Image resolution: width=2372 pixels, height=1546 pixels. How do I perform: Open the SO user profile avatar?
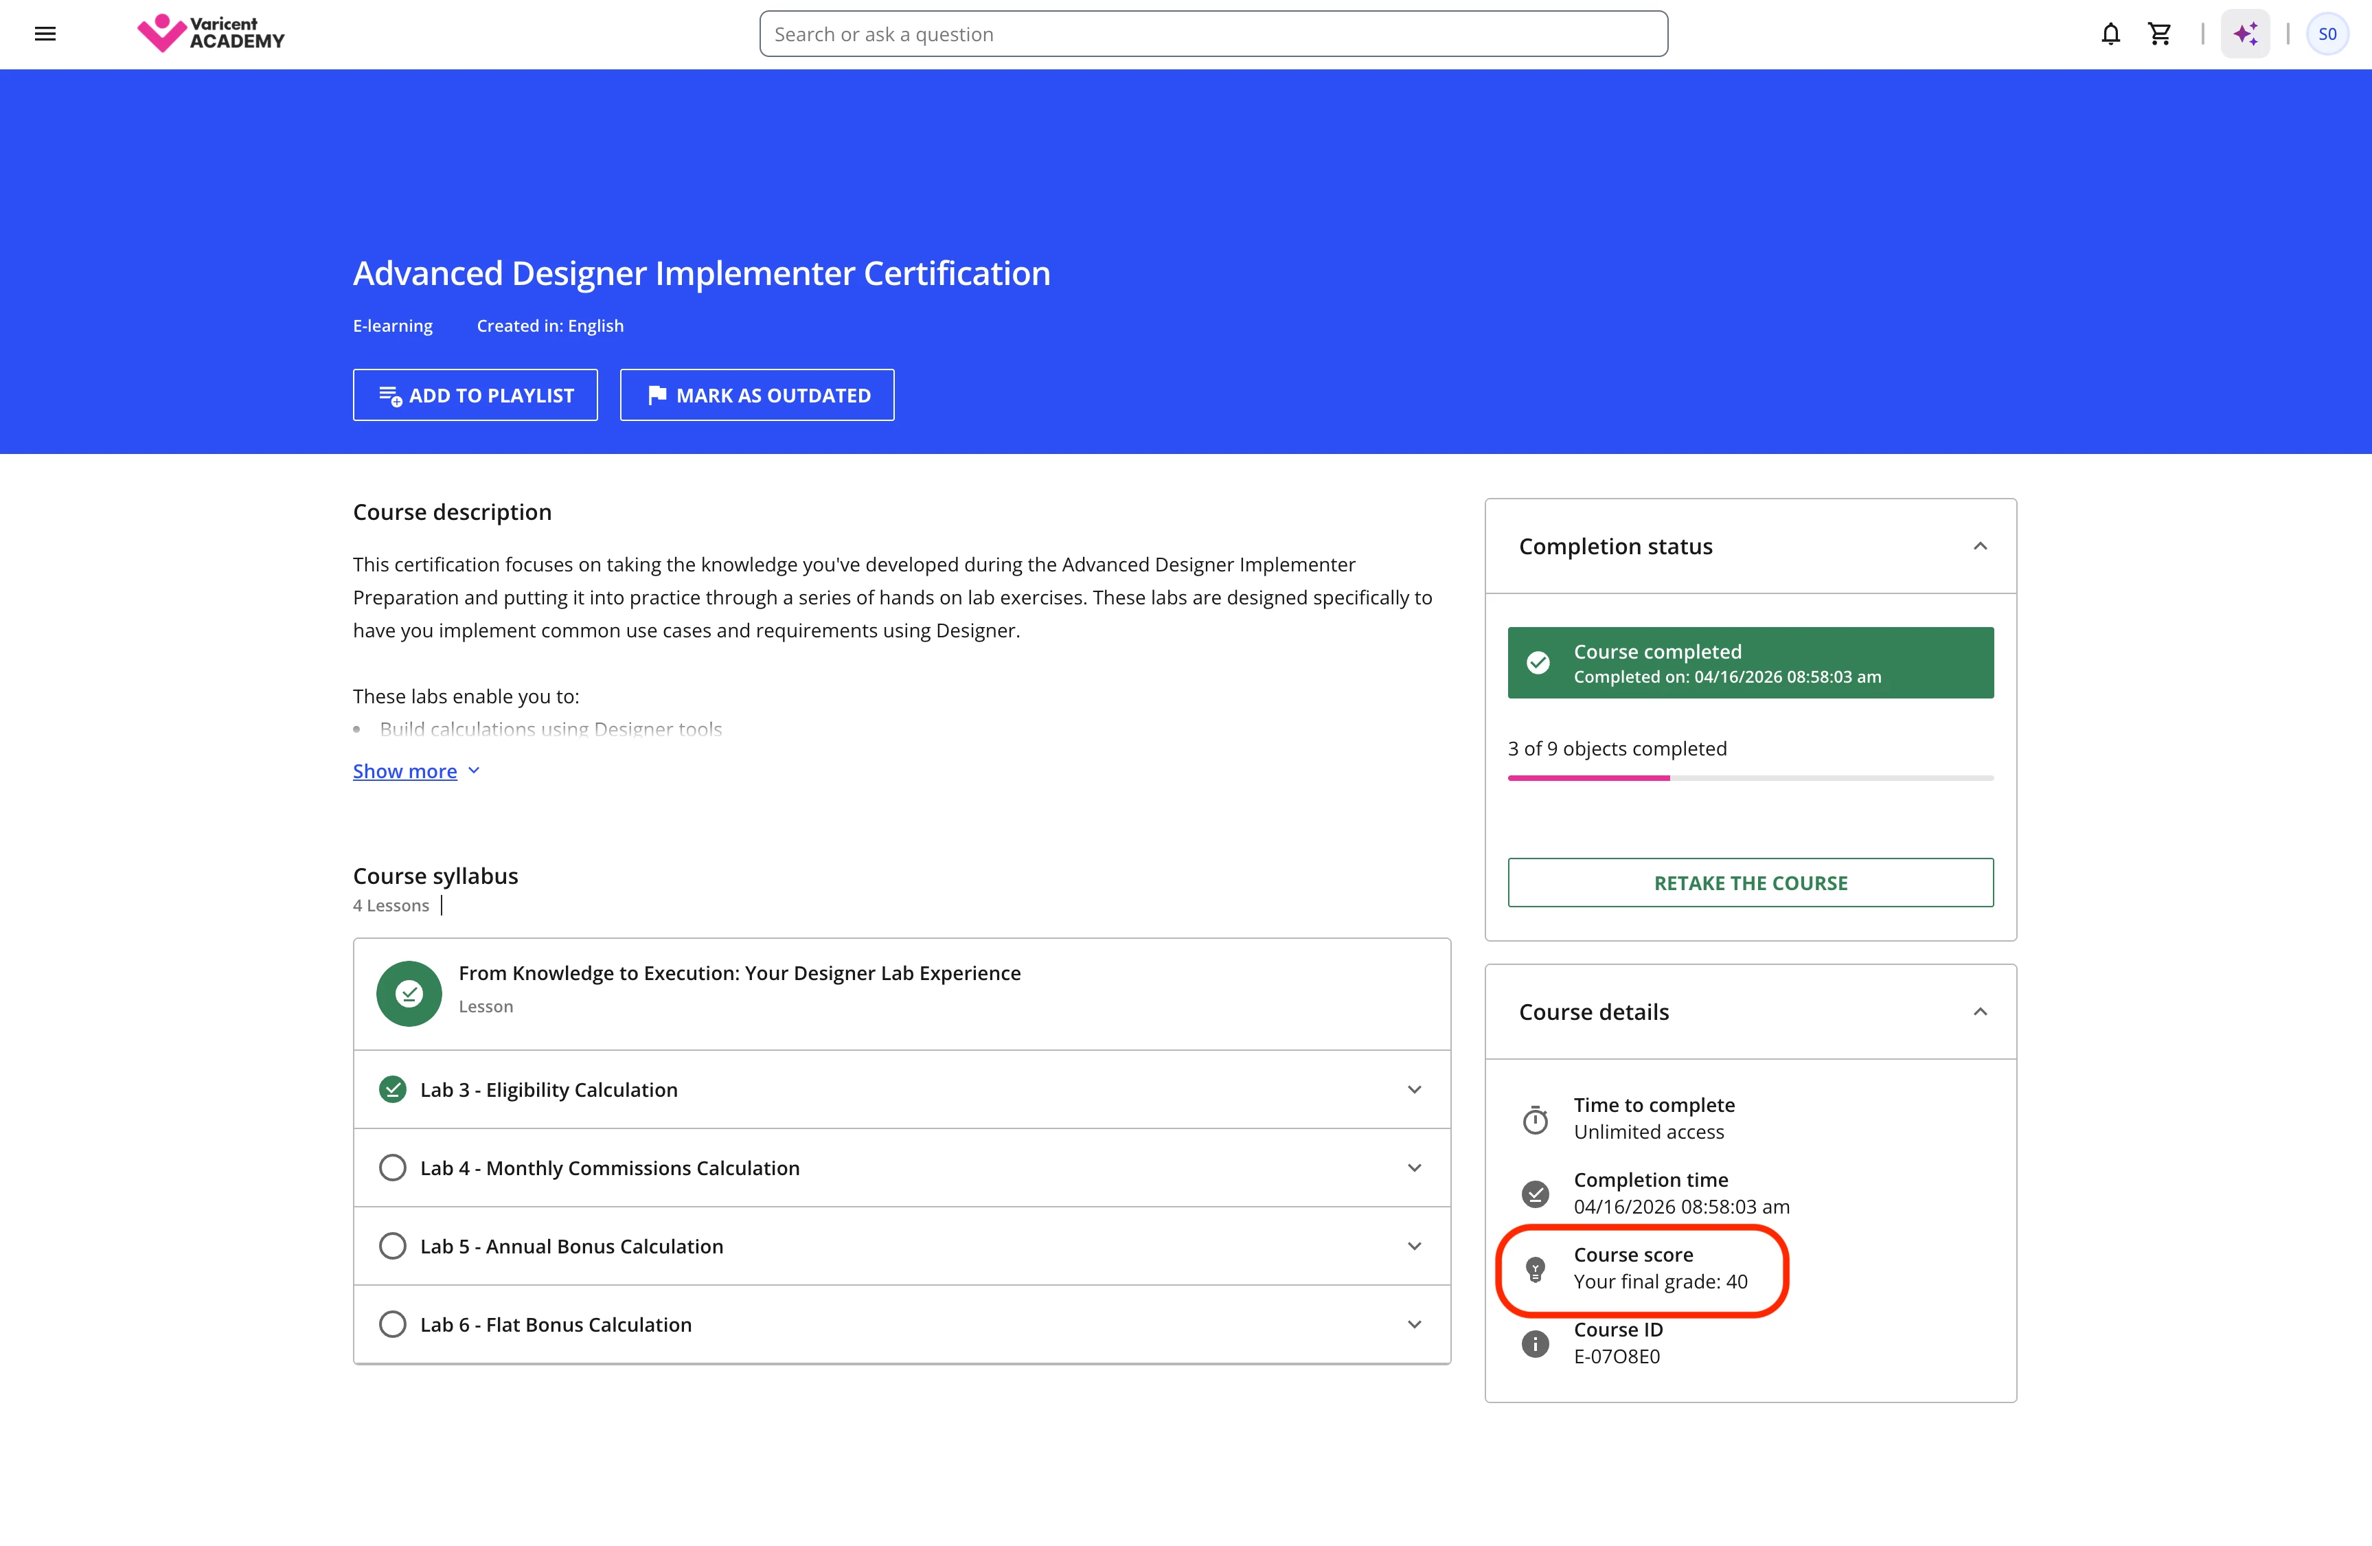(x=2327, y=34)
